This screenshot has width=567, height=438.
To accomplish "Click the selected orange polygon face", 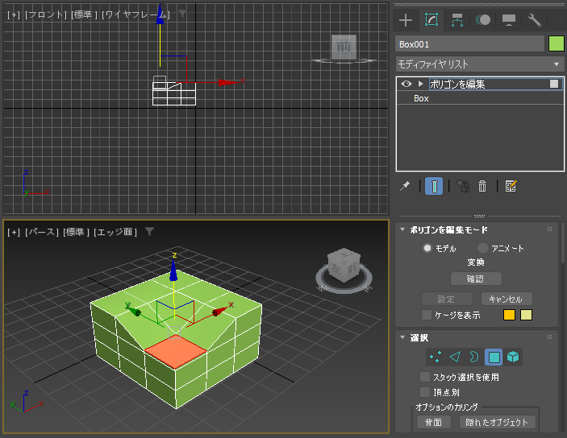I will coord(176,350).
